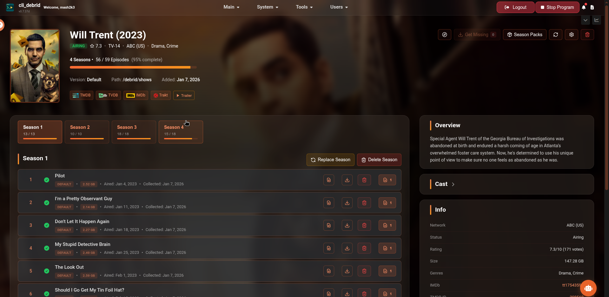The width and height of the screenshot is (609, 297).
Task: Play the Trailer
Action: pos(184,95)
